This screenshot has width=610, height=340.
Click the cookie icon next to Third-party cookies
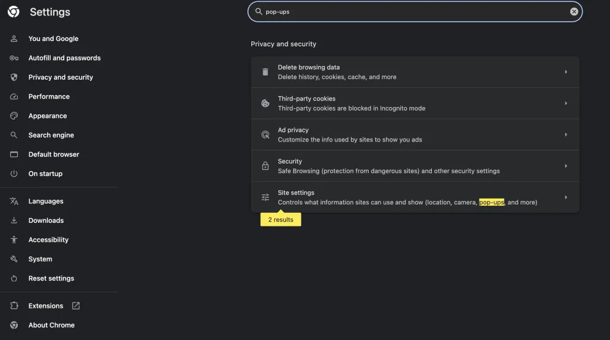point(265,103)
